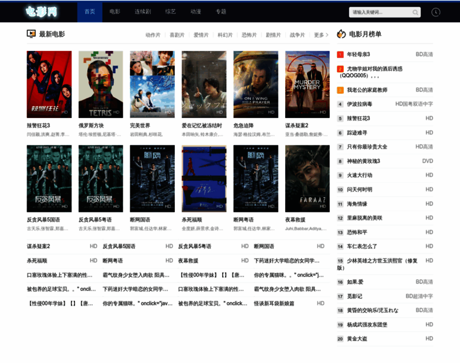Click 俄罗斯方块 title under poster
The height and width of the screenshot is (363, 460).
91,125
